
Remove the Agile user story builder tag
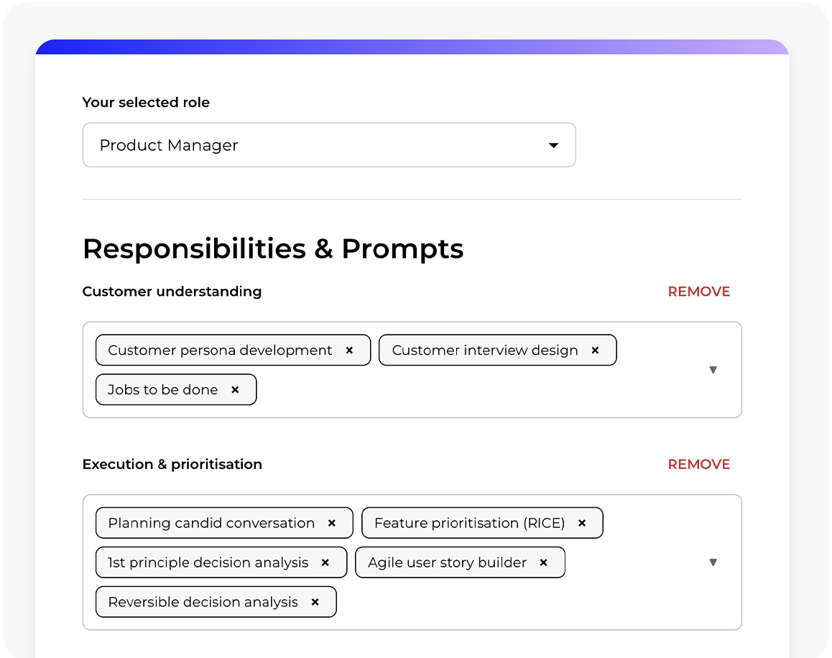[x=544, y=562]
